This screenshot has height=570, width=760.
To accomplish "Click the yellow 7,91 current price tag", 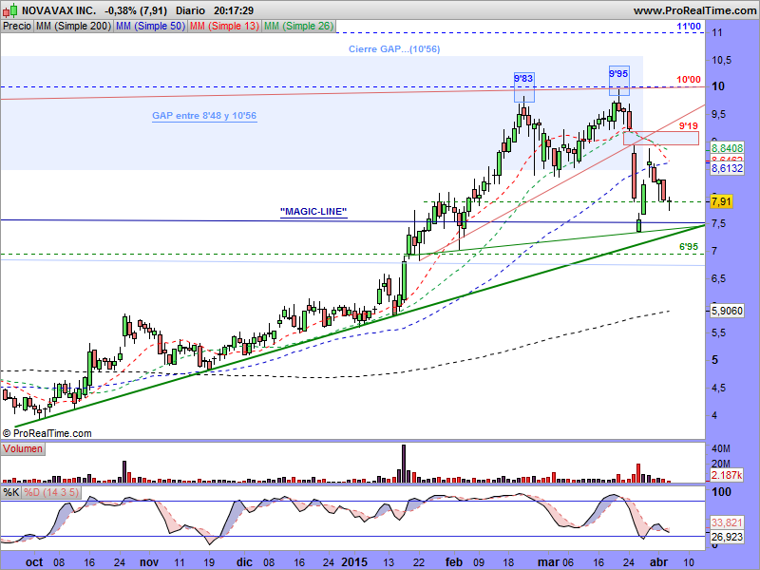I will pos(721,201).
